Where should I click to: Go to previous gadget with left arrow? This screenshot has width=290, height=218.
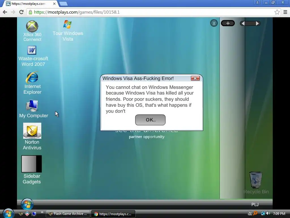[243, 23]
